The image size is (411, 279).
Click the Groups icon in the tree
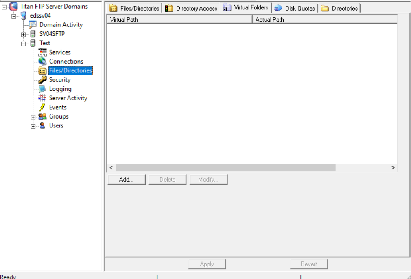click(x=42, y=116)
